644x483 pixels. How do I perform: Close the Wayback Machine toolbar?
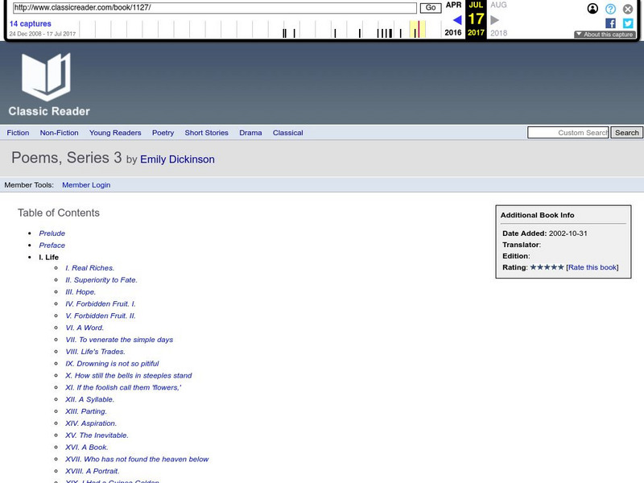coord(628,9)
